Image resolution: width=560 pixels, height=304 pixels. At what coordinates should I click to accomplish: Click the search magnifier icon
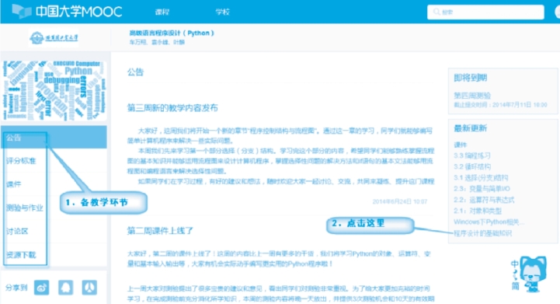point(437,12)
